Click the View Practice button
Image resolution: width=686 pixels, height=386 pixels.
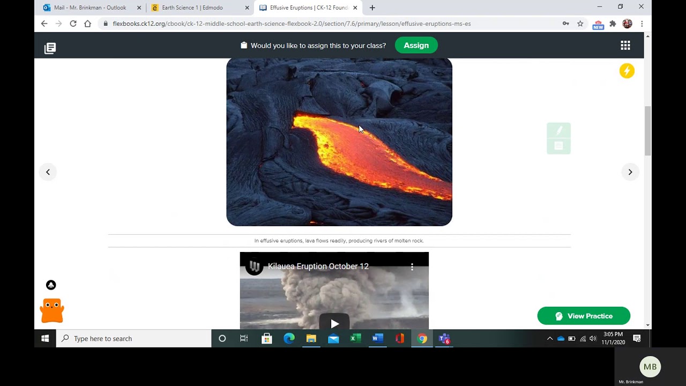(584, 316)
